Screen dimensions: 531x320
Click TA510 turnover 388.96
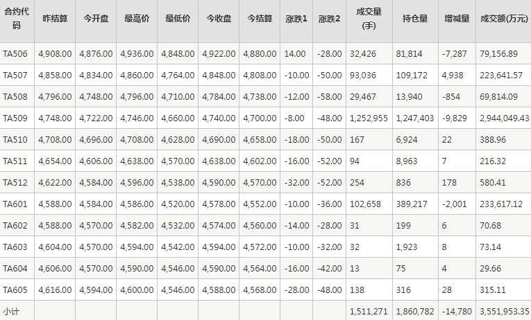[x=493, y=139]
